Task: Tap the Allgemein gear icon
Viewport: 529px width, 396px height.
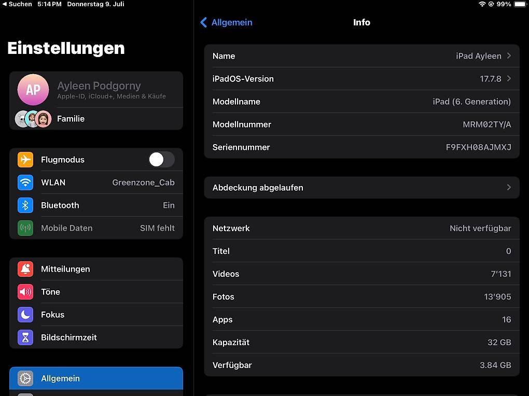Action: (25, 378)
